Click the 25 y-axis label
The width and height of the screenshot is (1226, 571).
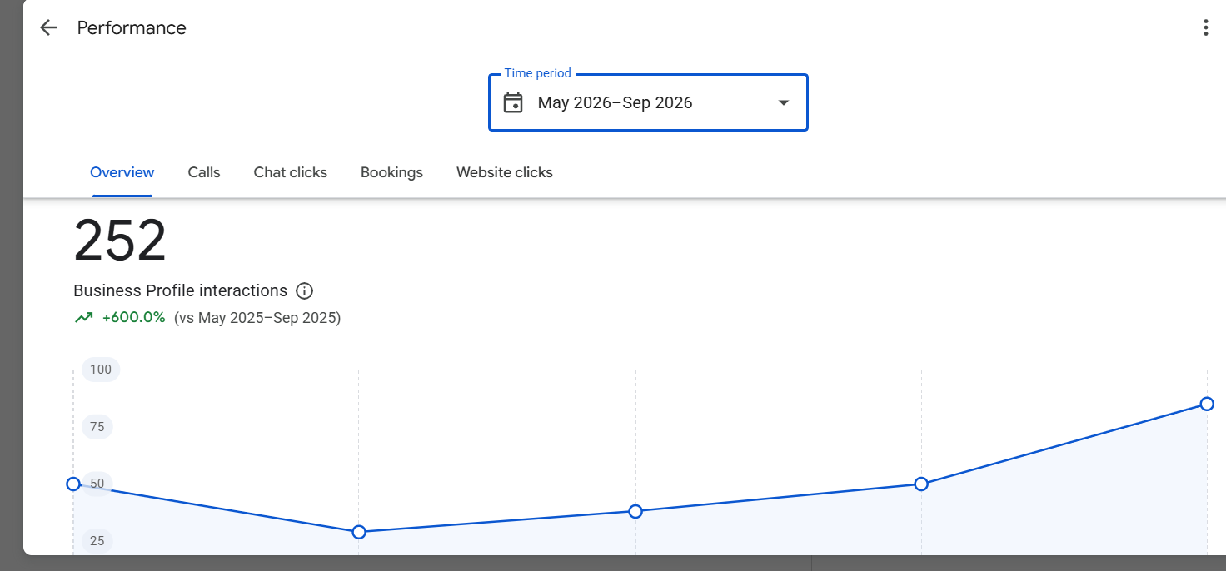click(97, 541)
